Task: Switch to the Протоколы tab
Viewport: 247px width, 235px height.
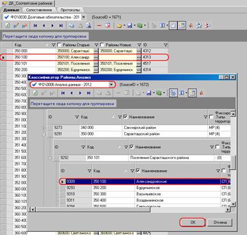Action: pyautogui.click(x=70, y=10)
